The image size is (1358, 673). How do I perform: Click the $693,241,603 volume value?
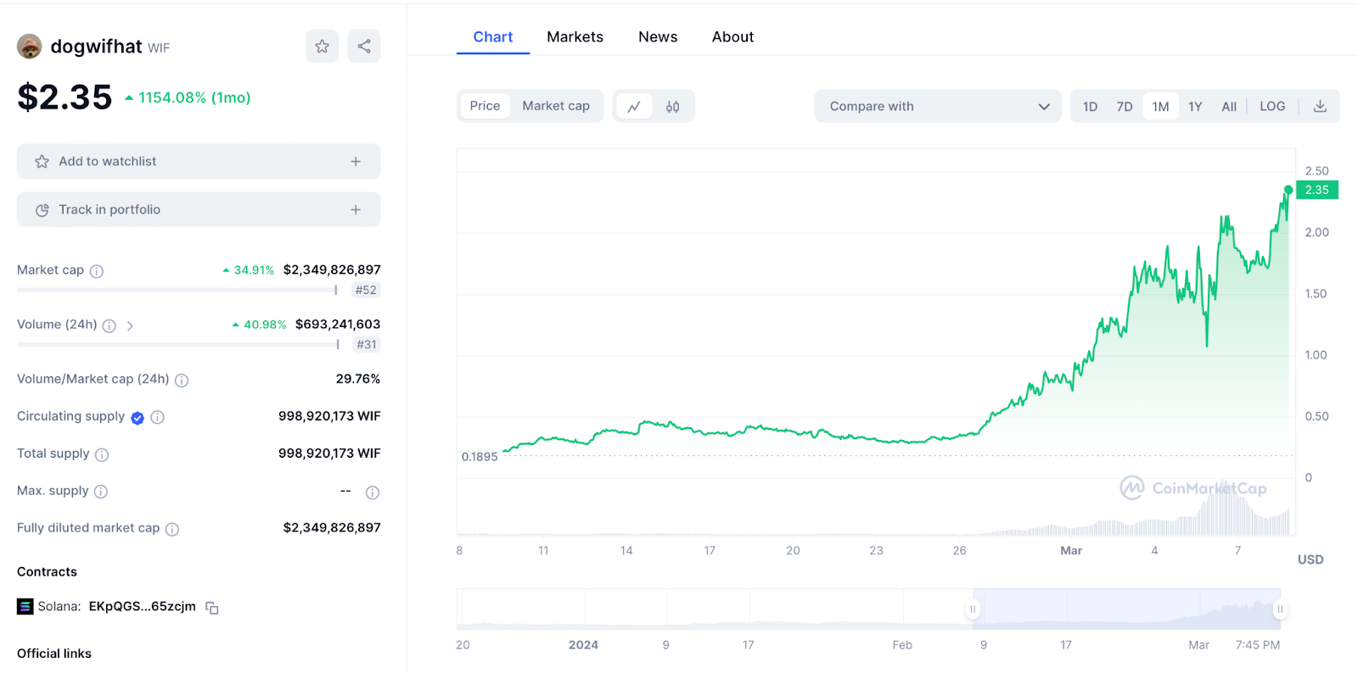[338, 324]
